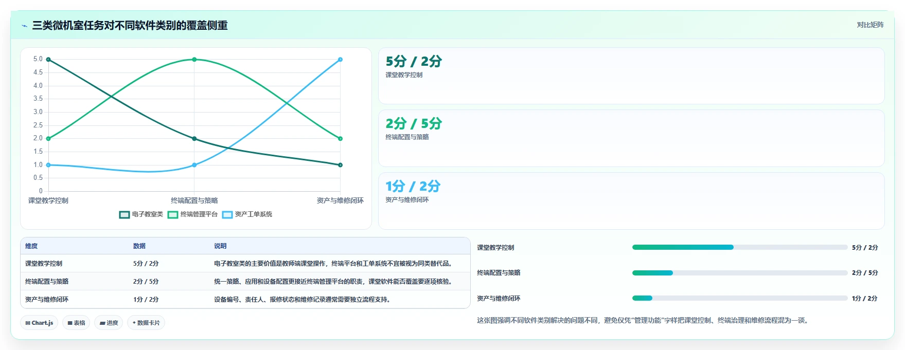Click the 数据 column header
Image resolution: width=905 pixels, height=350 pixels.
coord(139,246)
